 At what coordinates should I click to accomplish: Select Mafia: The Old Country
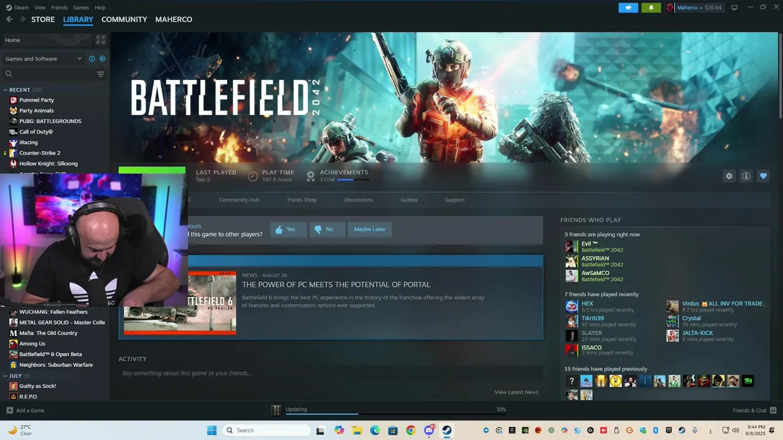coord(48,333)
